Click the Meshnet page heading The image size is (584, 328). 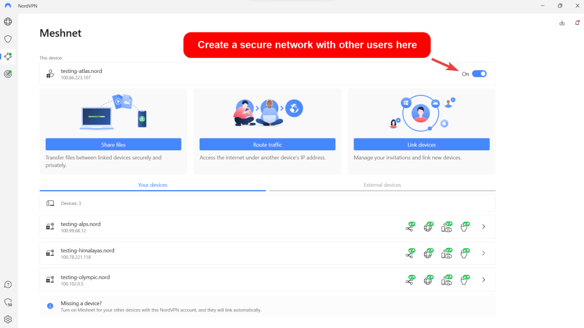point(60,33)
